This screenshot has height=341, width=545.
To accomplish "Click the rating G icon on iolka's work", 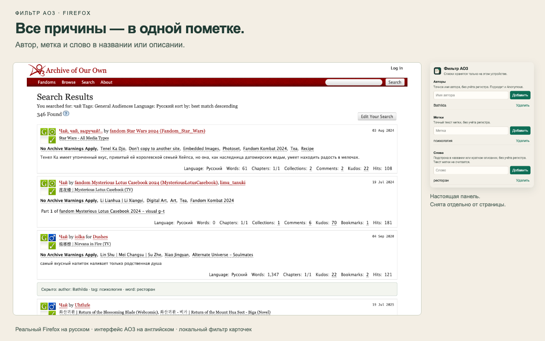I will click(44, 238).
